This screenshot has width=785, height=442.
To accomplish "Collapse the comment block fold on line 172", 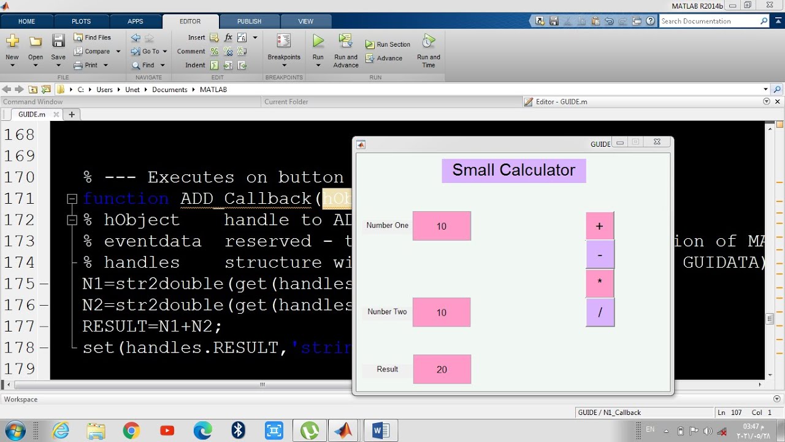I will [72, 220].
